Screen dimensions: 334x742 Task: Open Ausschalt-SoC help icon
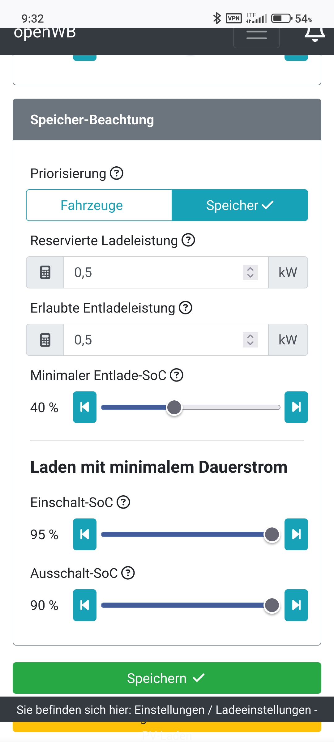pyautogui.click(x=128, y=573)
